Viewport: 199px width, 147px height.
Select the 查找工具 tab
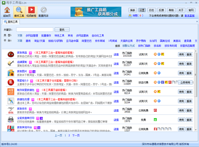(x=11, y=22)
